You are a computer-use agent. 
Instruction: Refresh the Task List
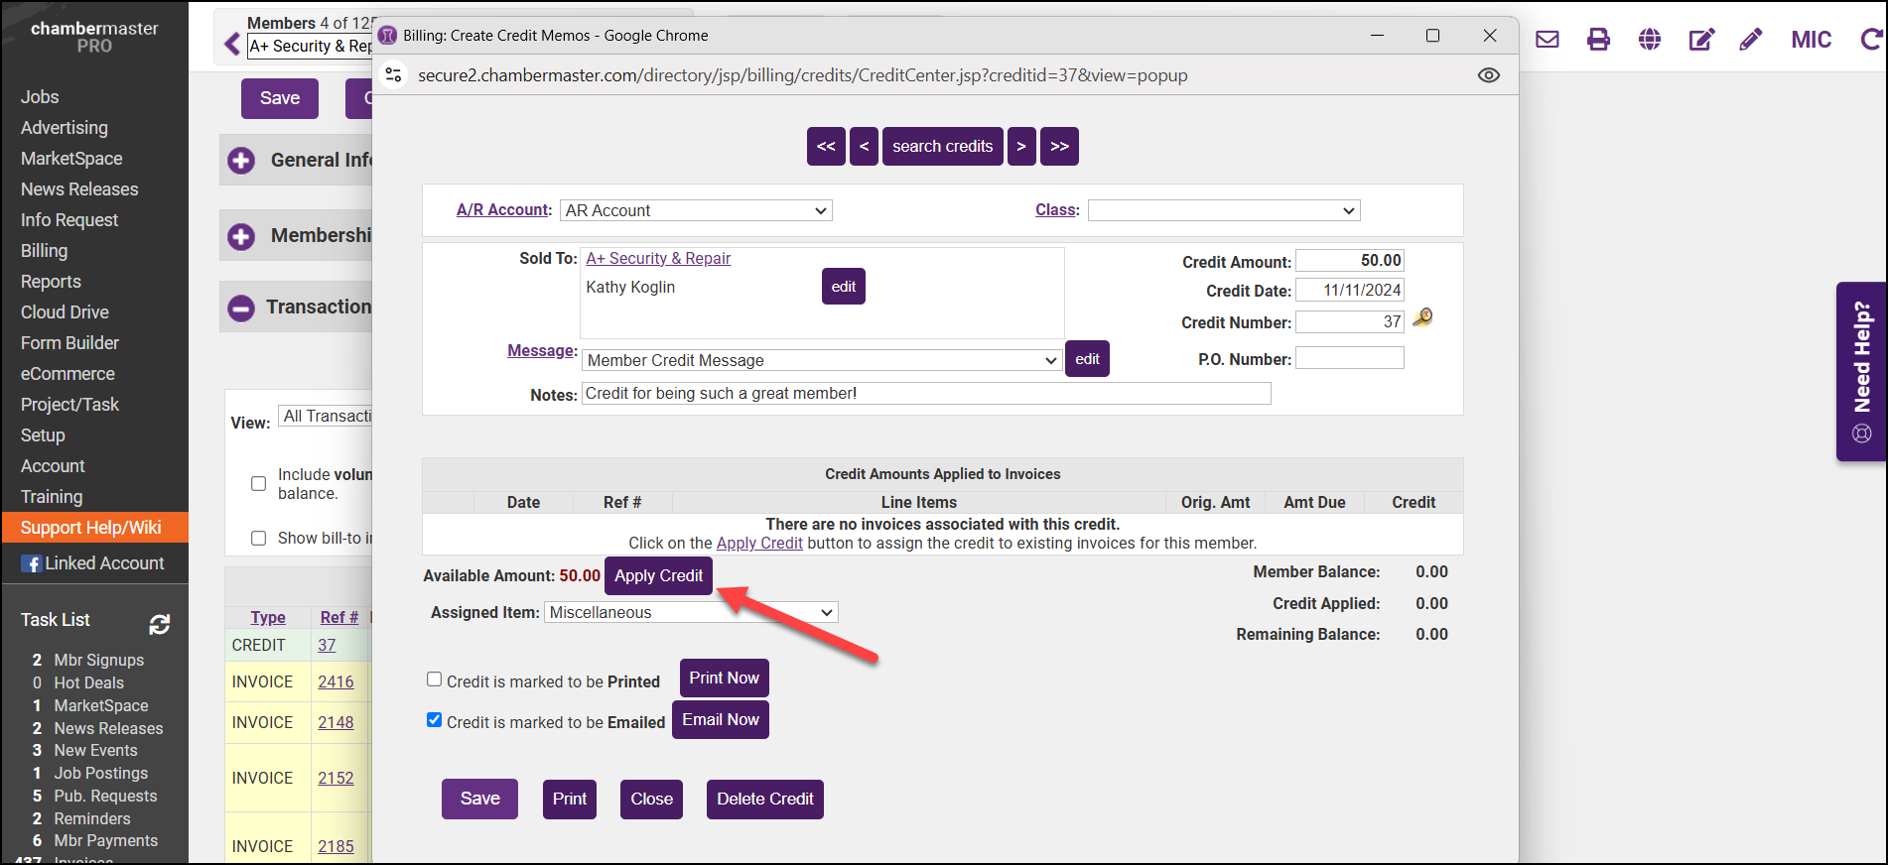click(x=159, y=624)
